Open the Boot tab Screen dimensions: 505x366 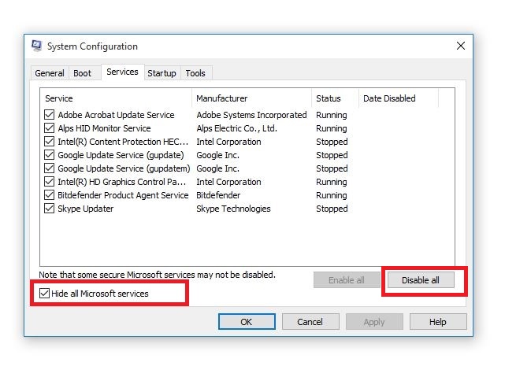click(82, 73)
